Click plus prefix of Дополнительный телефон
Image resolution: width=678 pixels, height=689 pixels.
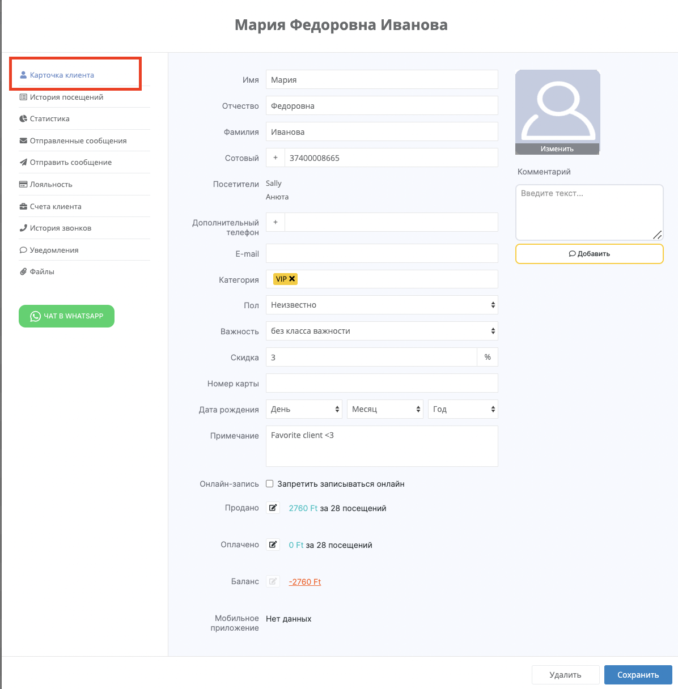pyautogui.click(x=276, y=222)
